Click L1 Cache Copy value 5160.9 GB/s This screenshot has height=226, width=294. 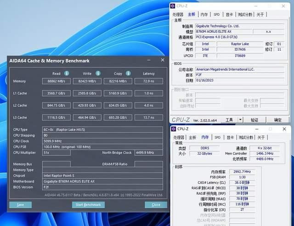click(x=118, y=93)
